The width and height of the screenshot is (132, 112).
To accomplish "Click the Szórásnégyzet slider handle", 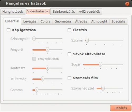I will [103, 88].
